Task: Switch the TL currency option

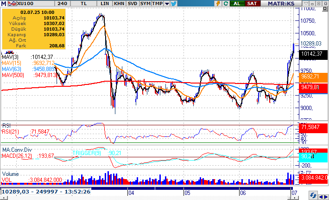Action: point(83,3)
